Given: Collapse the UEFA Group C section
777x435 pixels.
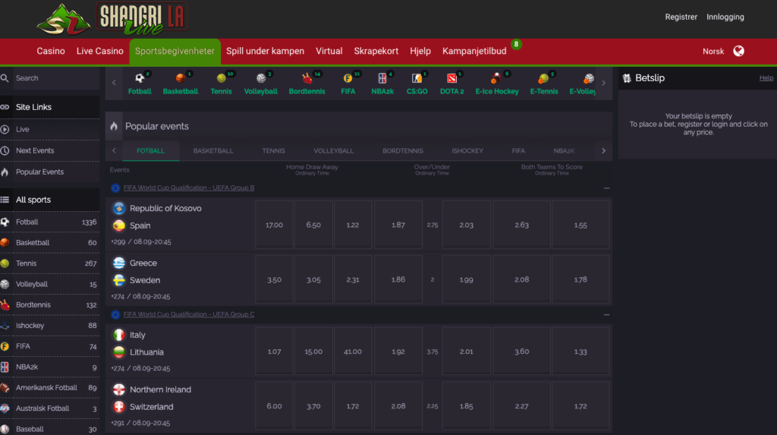Looking at the screenshot, I should (606, 314).
